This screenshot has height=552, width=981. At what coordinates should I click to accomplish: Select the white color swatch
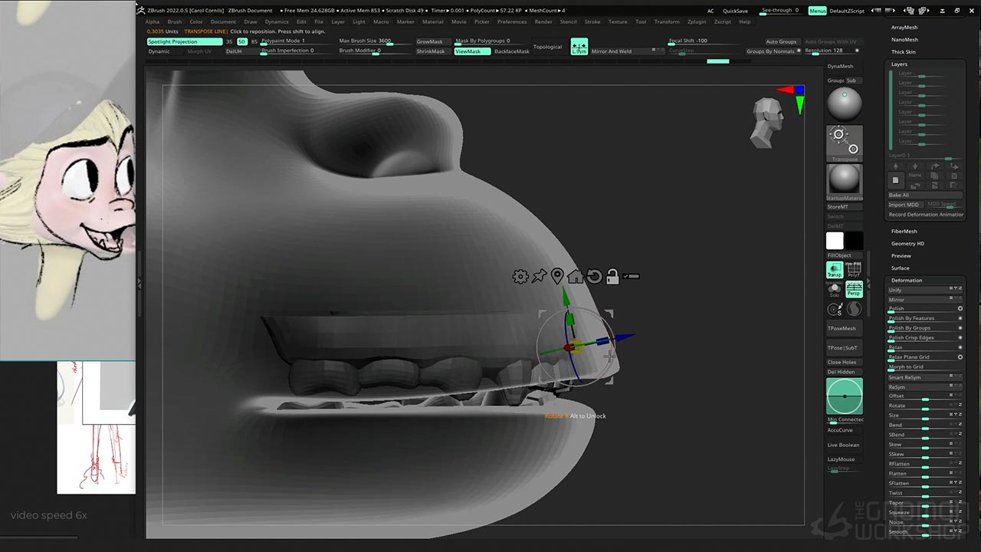point(835,241)
